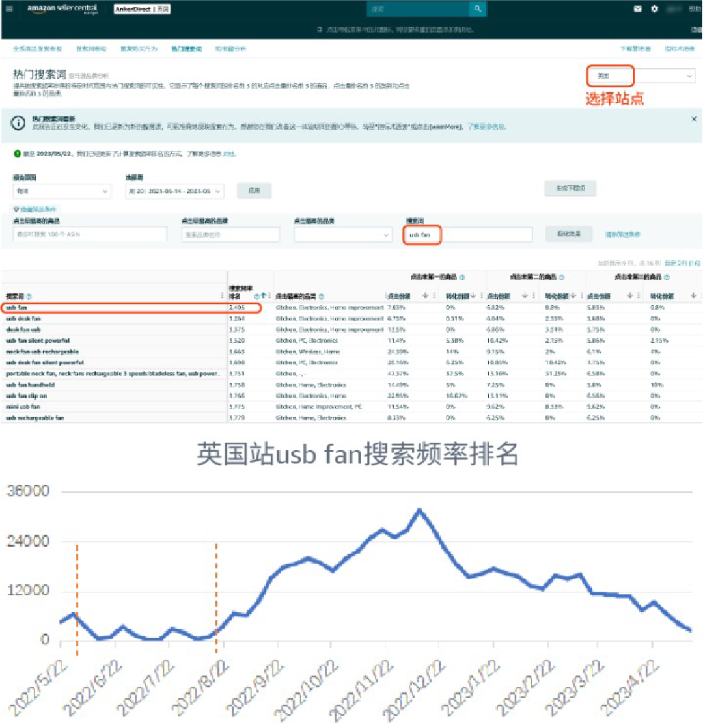Close the info notification banner
The width and height of the screenshot is (703, 723).
point(694,119)
